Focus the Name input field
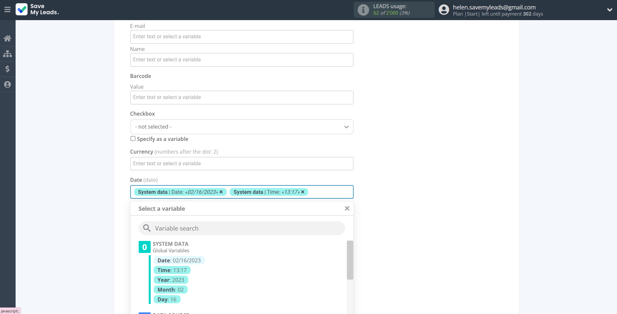This screenshot has width=617, height=314. coord(242,60)
